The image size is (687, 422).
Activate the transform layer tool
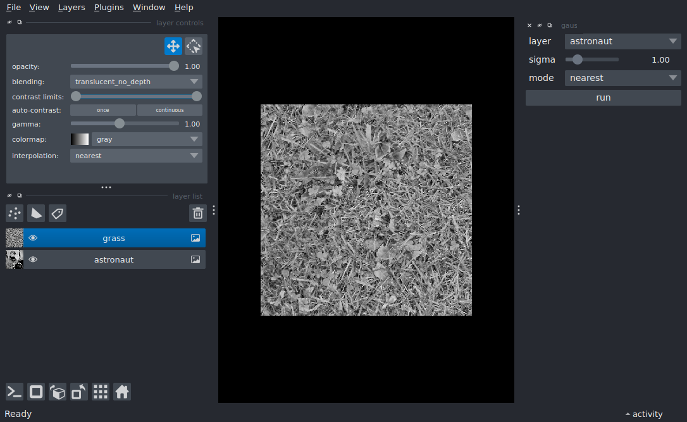[193, 46]
